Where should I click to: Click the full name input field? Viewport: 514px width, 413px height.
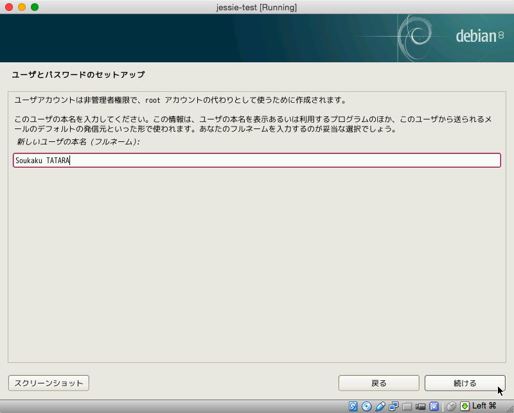257,161
